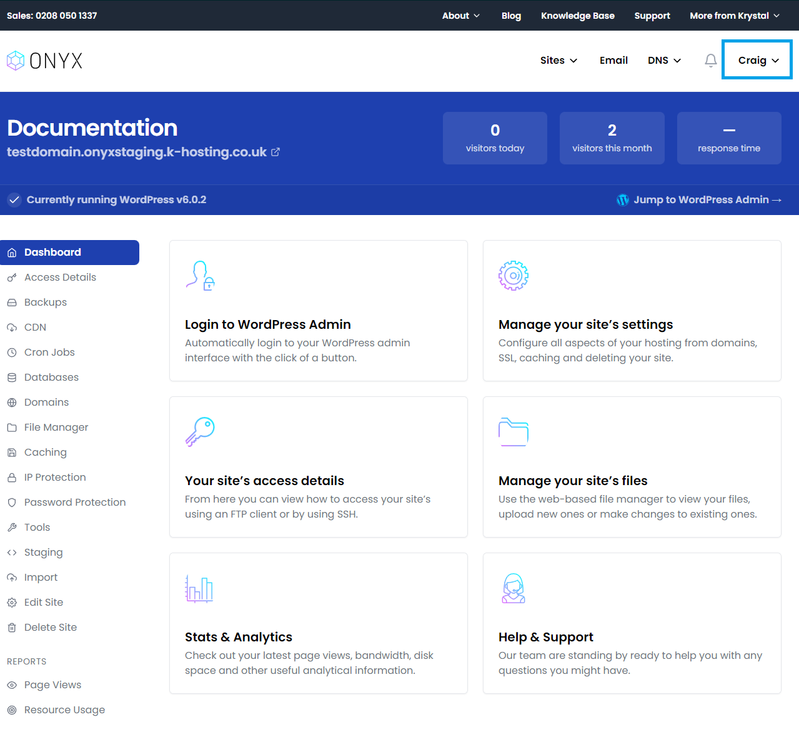This screenshot has width=799, height=732.
Task: Click 'Currently running WordPress v6.0.2' text
Action: tap(116, 200)
